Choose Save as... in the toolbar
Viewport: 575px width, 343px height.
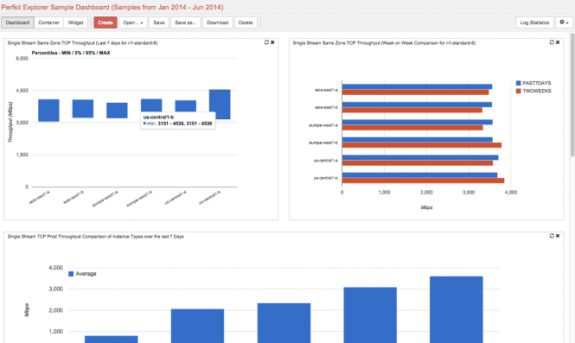coord(186,22)
